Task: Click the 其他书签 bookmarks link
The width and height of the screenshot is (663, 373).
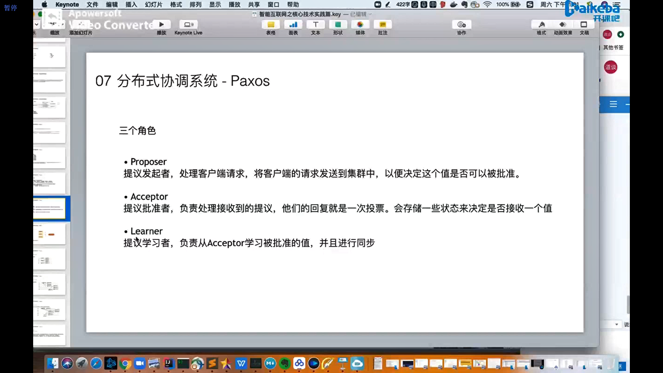Action: 613,47
